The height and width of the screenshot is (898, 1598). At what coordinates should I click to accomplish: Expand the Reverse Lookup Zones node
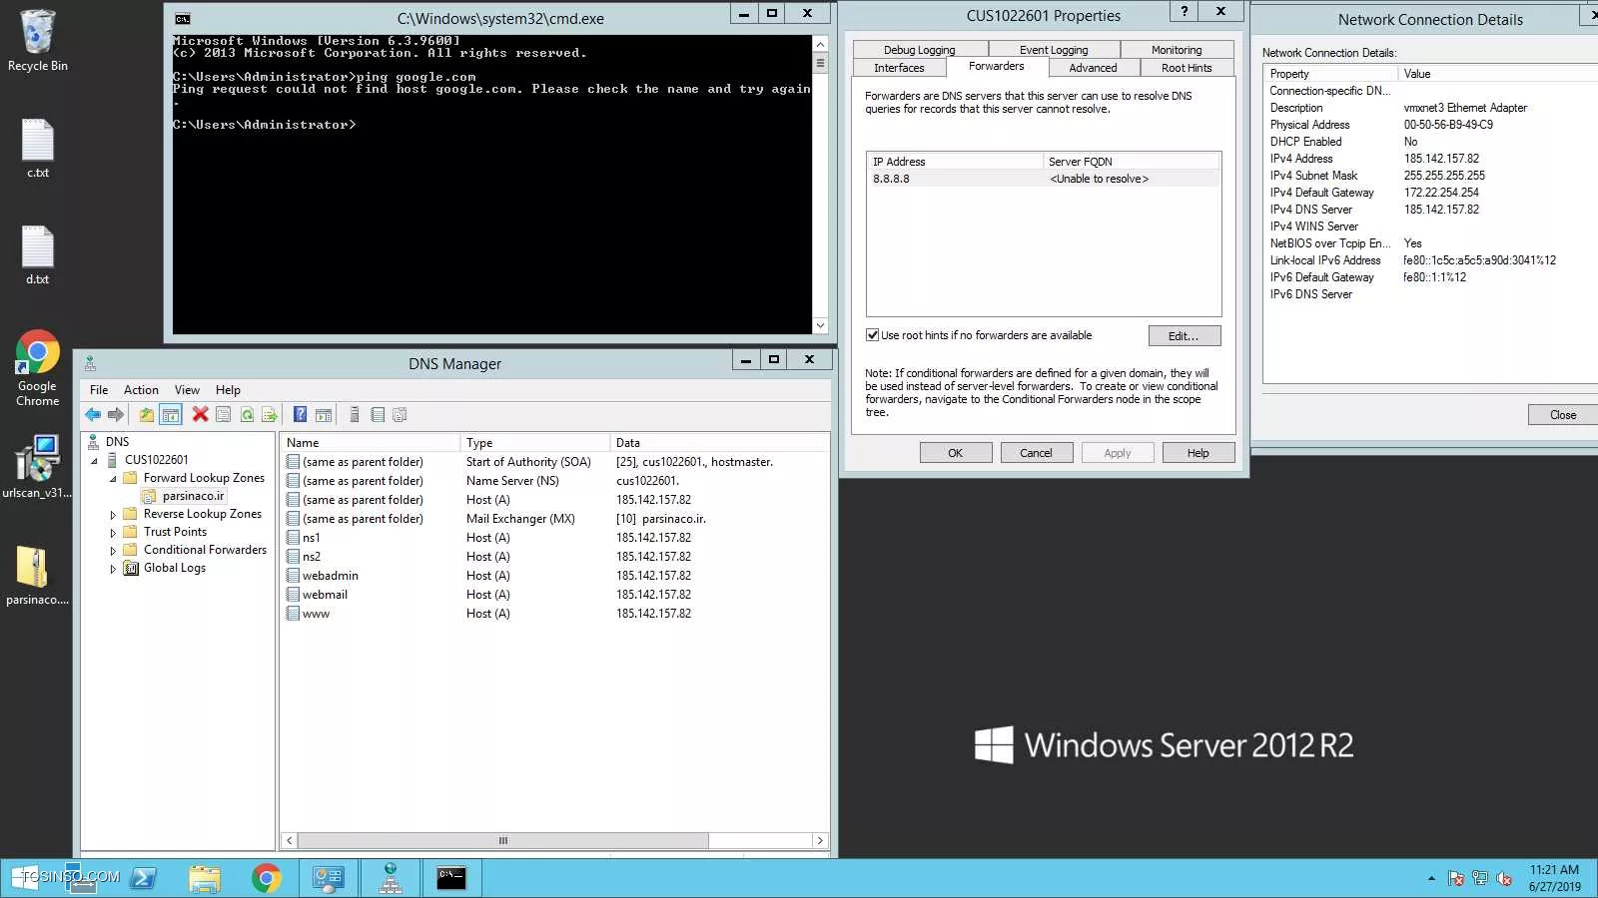coord(113,515)
